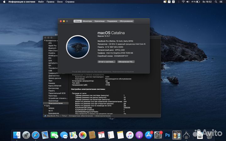Image resolution: width=226 pixels, height=141 pixels.
Task: Select USB in hardware list
Action: click(50, 70)
